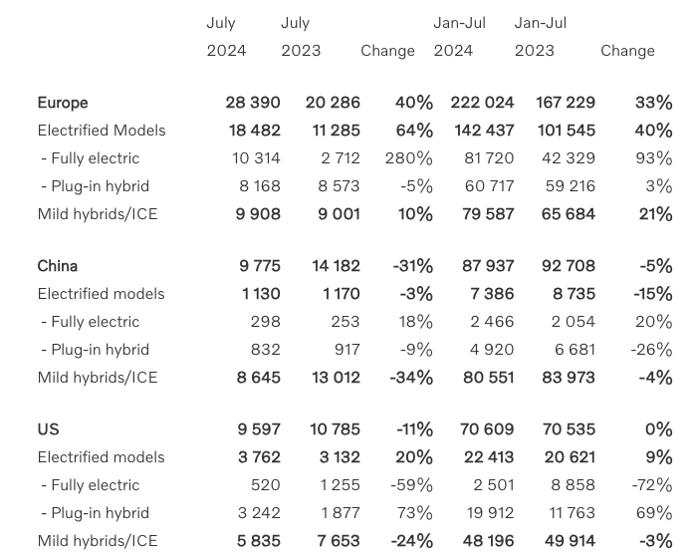This screenshot has width=693, height=559.
Task: Select China's -31% change cell
Action: [412, 266]
